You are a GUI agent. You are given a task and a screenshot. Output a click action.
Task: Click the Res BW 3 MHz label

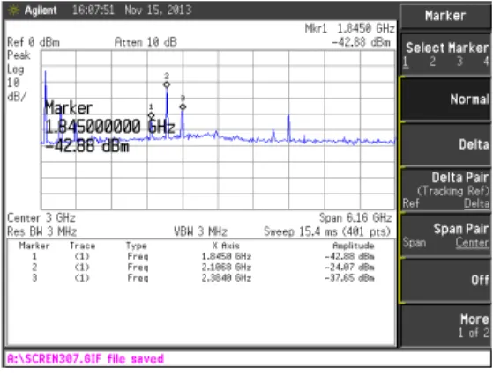point(41,231)
